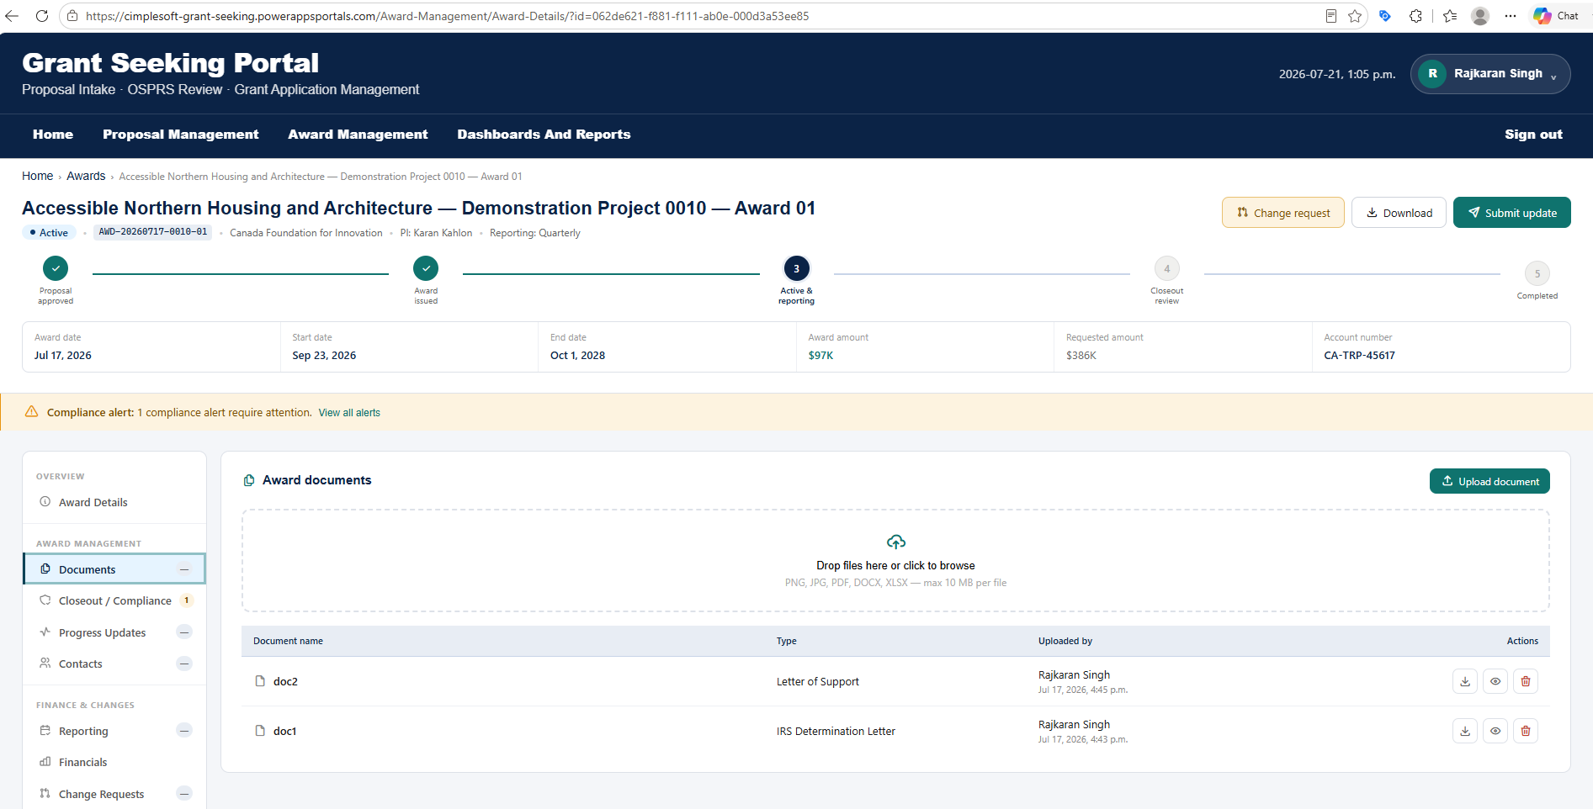Expand Progress Updates sidebar dash
The width and height of the screenshot is (1593, 809).
click(x=184, y=632)
